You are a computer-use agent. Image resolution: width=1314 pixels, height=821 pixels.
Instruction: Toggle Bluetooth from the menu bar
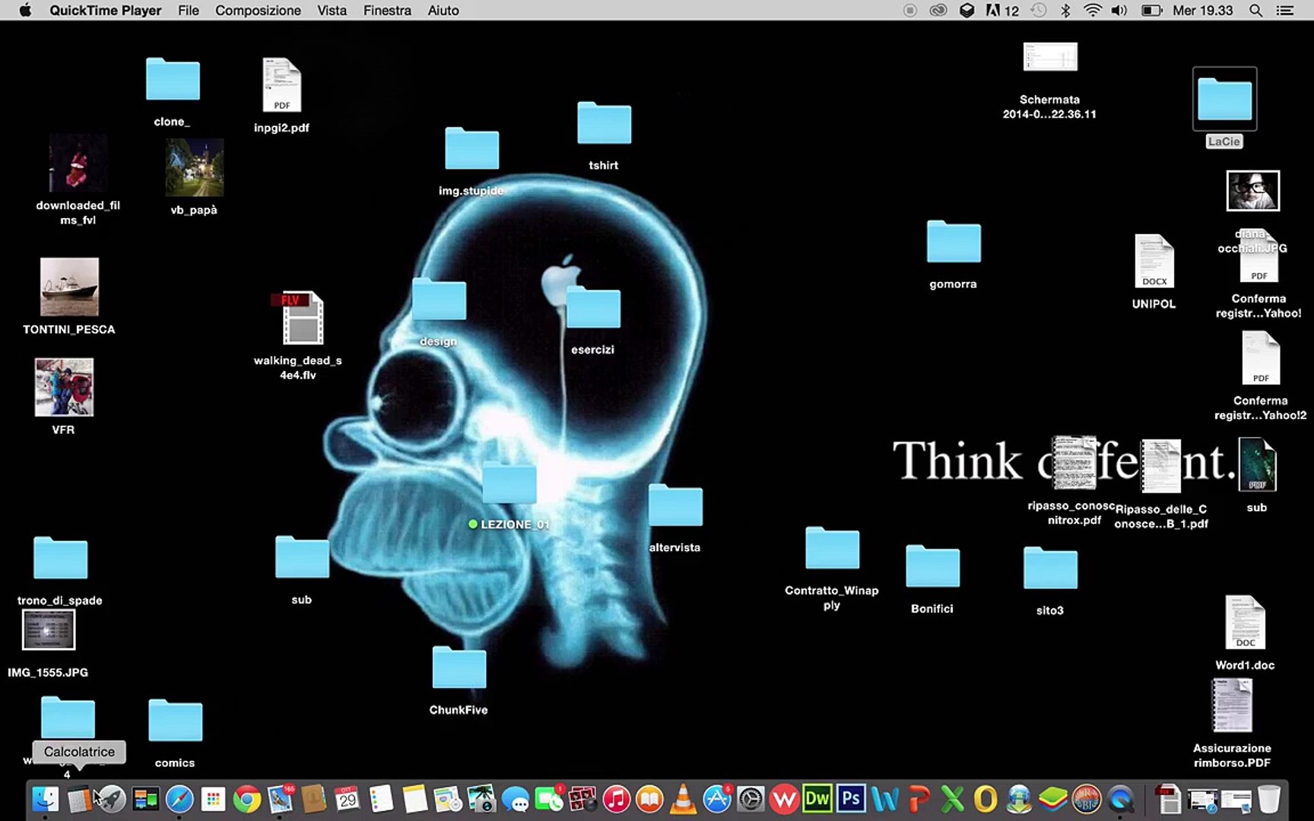(x=1065, y=11)
